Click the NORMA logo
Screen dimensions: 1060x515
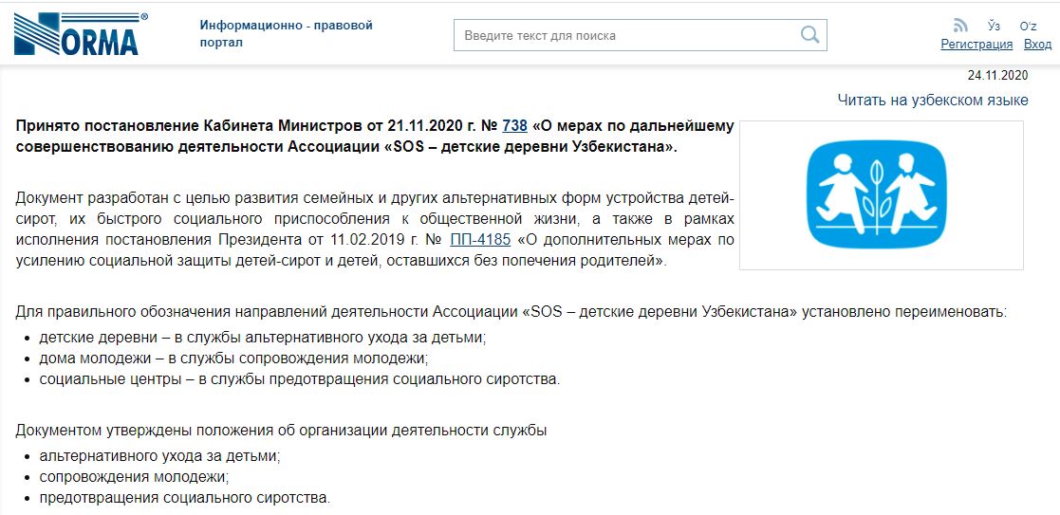(x=81, y=34)
